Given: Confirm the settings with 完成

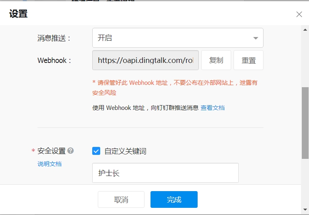Looking at the screenshot, I should (x=174, y=199).
